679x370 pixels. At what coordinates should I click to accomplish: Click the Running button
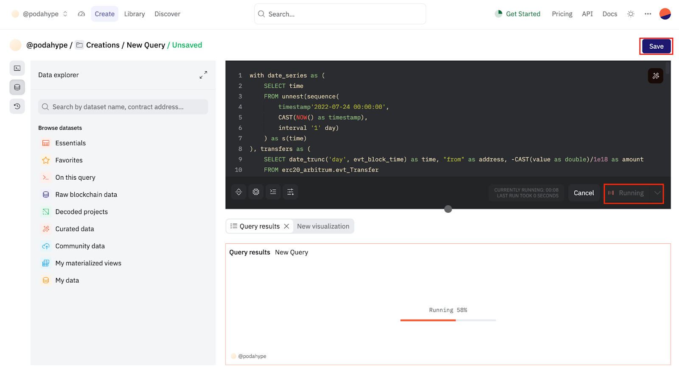627,193
